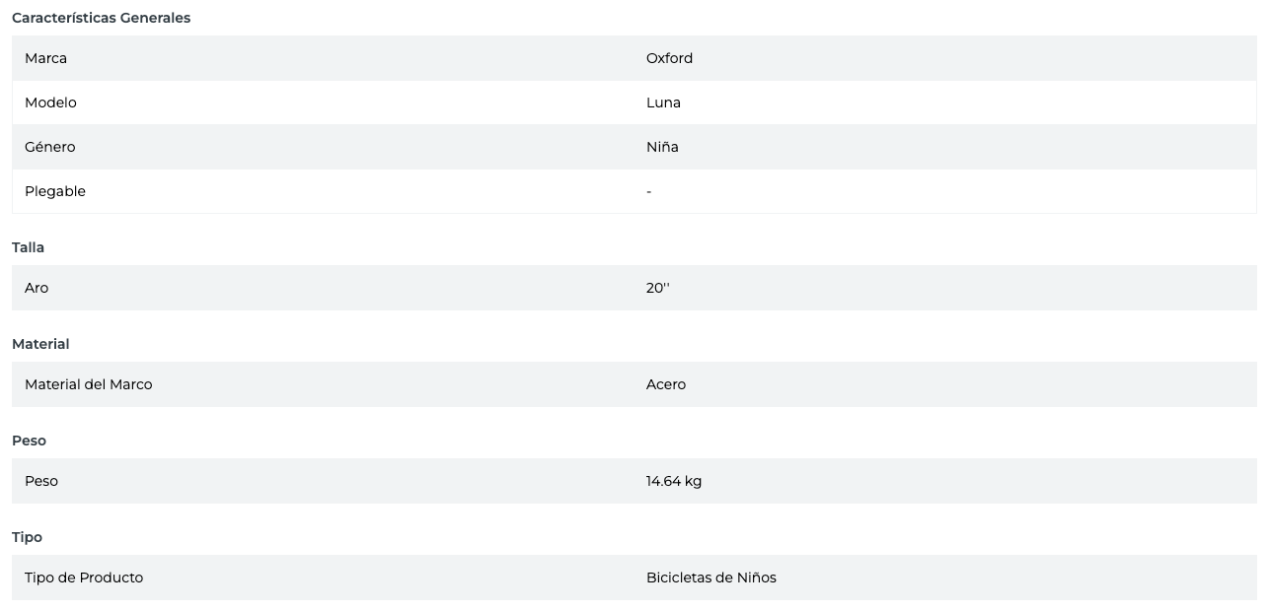Select the Modelo row label

tap(50, 102)
